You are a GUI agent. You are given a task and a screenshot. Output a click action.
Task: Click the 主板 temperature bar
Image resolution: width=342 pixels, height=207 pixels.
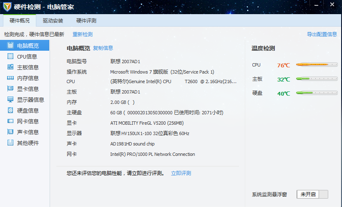pyautogui.click(x=317, y=79)
